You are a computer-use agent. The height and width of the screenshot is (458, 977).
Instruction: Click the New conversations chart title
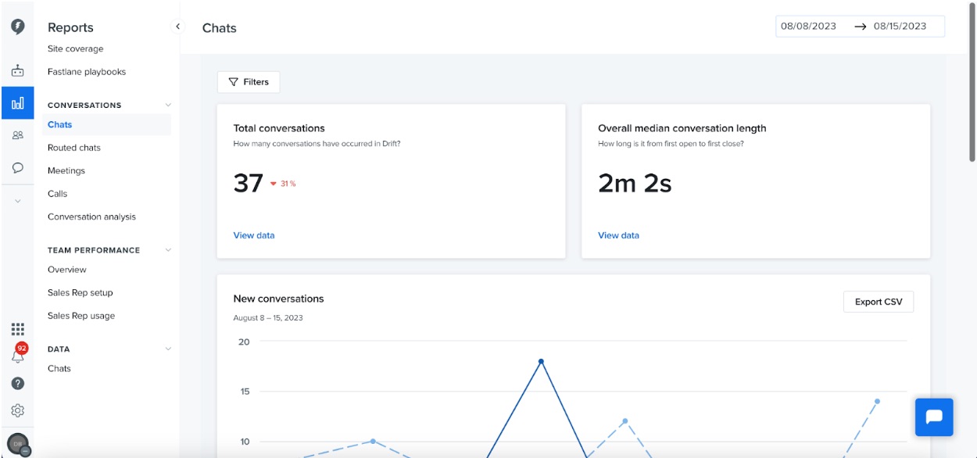[278, 299]
